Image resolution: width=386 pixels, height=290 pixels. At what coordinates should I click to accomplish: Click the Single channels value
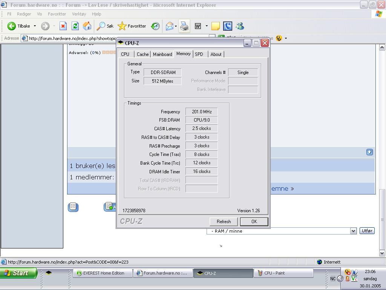pyautogui.click(x=243, y=72)
